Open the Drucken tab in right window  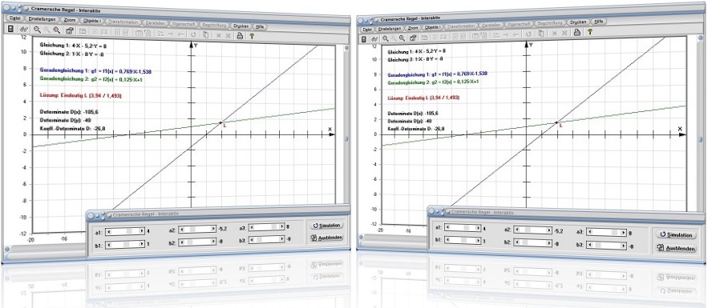point(578,22)
